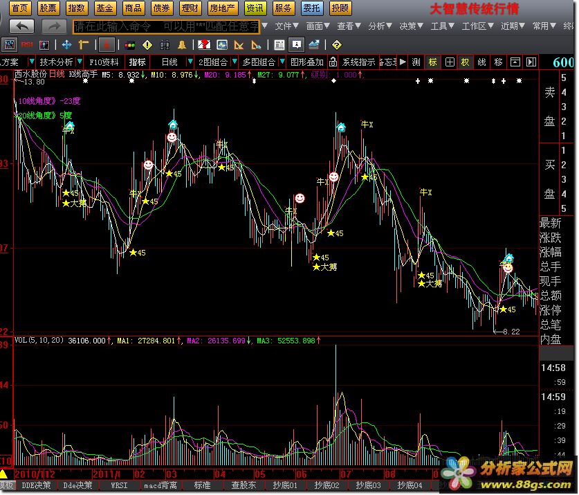Open the dropdown arrow after command input box
This screenshot has width=579, height=495.
264,26
